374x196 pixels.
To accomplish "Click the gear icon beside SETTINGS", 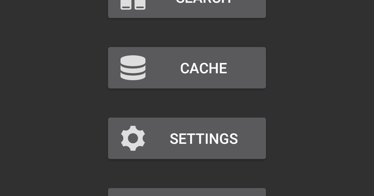I will click(x=133, y=138).
